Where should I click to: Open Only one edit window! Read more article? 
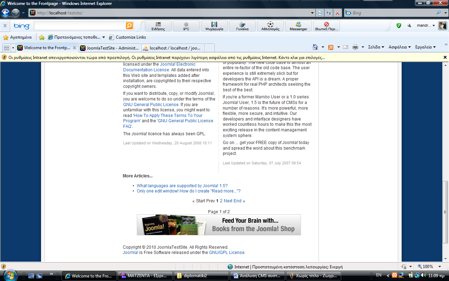[189, 191]
